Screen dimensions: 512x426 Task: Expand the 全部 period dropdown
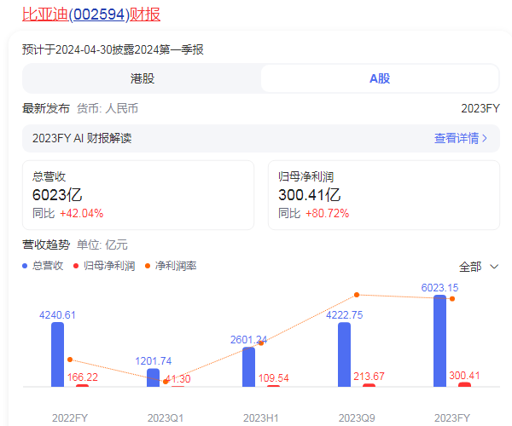479,267
